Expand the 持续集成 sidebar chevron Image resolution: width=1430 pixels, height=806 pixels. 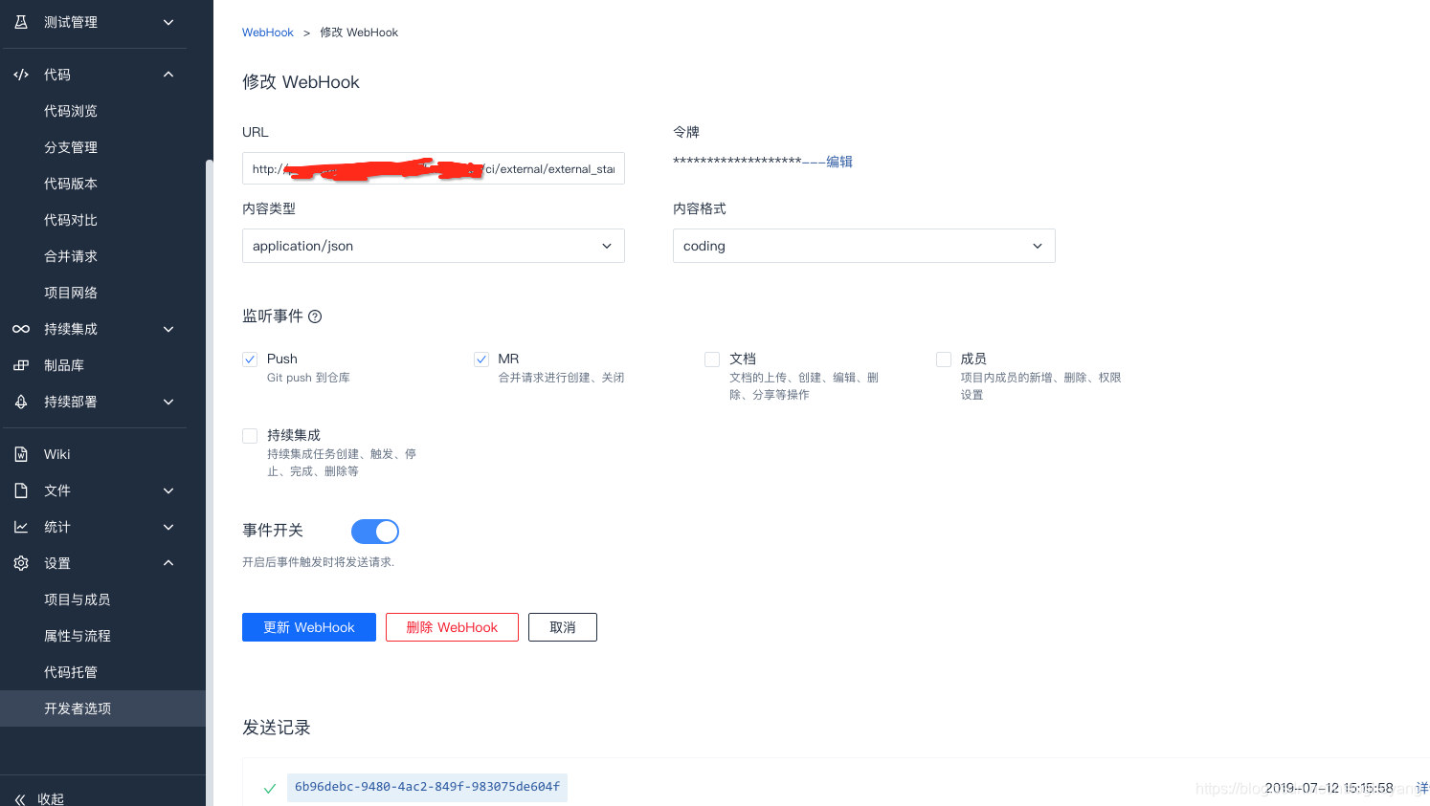(168, 329)
